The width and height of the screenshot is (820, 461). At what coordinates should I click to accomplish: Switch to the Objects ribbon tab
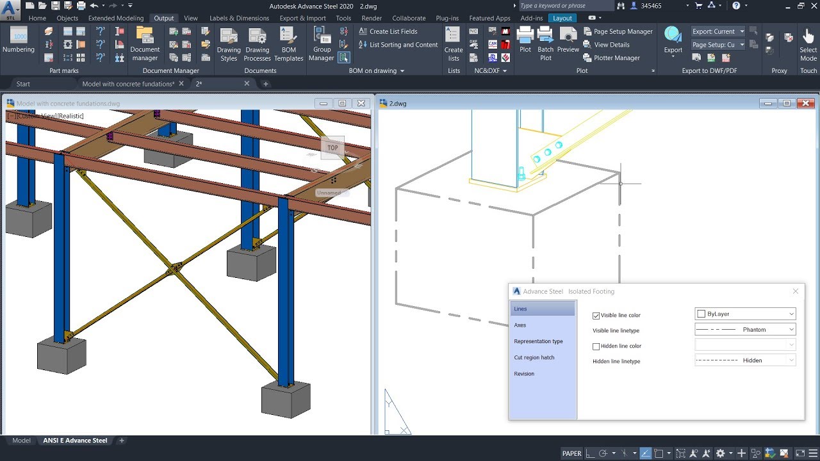point(67,18)
